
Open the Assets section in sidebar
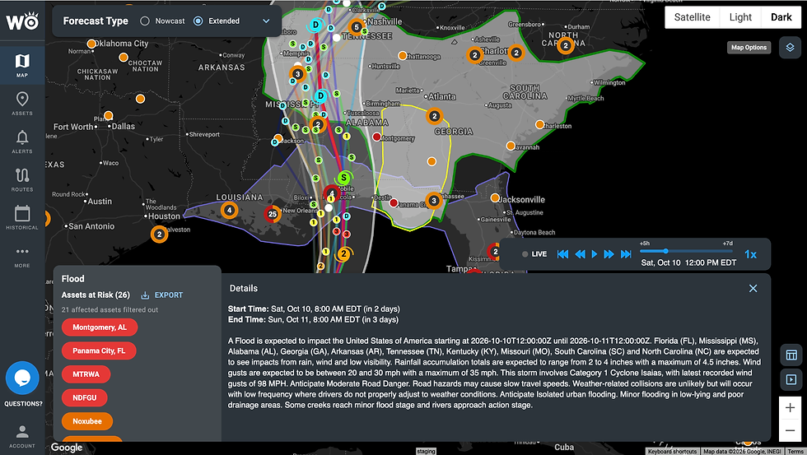point(22,104)
